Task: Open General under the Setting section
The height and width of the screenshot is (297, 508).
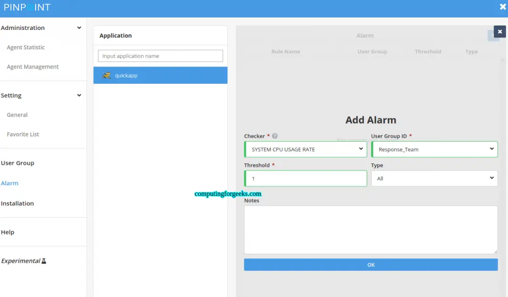Action: pyautogui.click(x=17, y=115)
